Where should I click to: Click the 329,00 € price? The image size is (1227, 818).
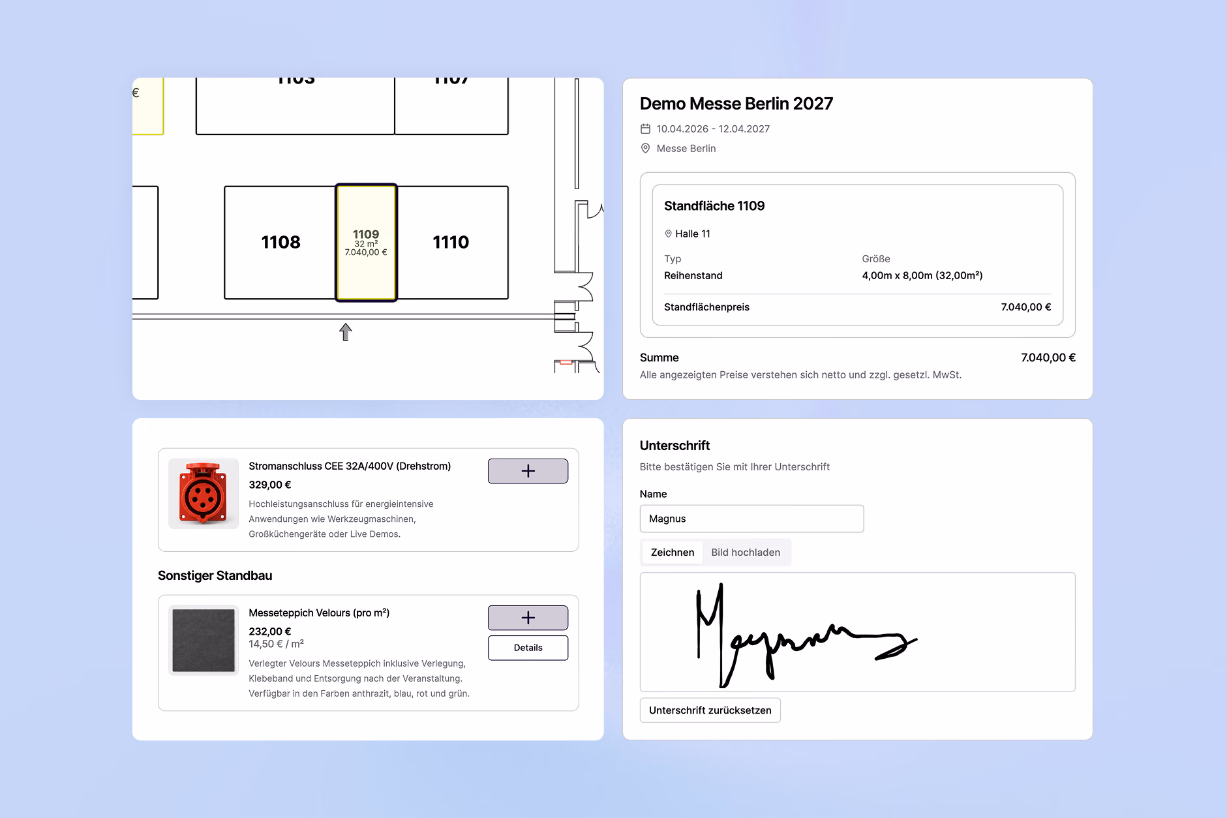point(270,485)
